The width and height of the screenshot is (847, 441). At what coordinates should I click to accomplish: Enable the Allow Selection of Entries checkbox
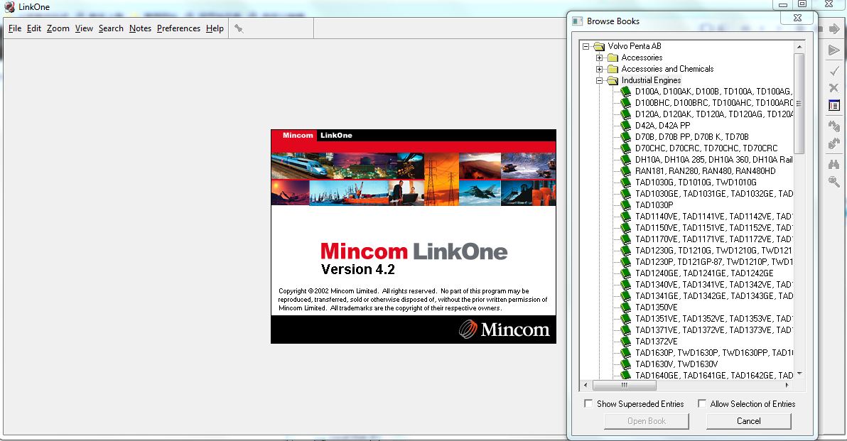coord(702,404)
